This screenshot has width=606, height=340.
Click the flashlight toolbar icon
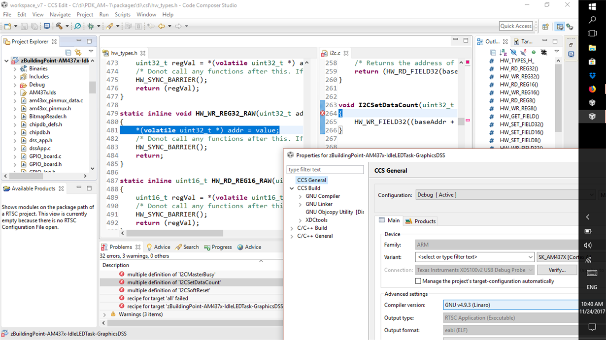pyautogui.click(x=110, y=26)
